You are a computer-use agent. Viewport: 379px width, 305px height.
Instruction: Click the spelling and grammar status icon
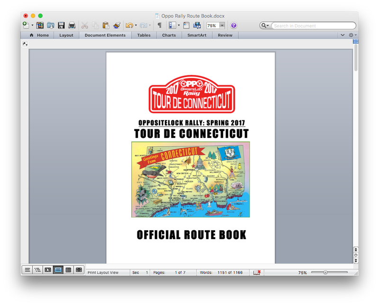pos(257,272)
